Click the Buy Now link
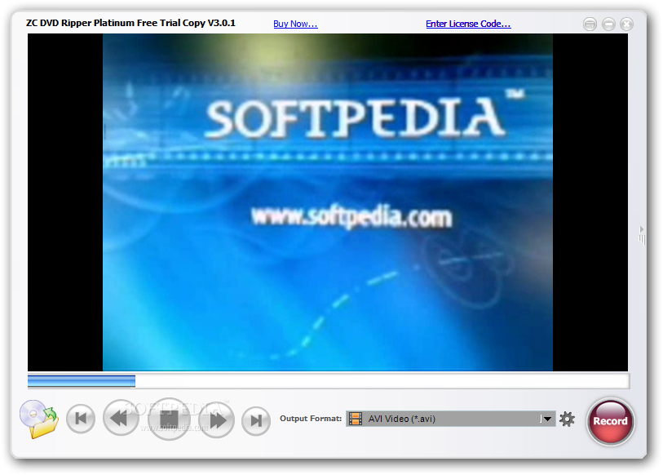The height and width of the screenshot is (475, 663). point(295,24)
